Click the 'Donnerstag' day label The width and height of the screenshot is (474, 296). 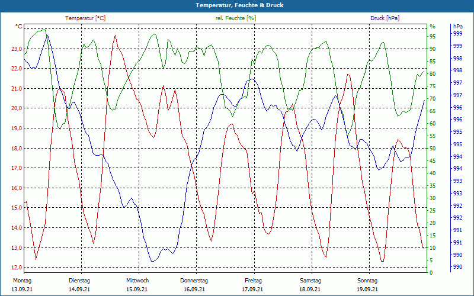point(194,281)
